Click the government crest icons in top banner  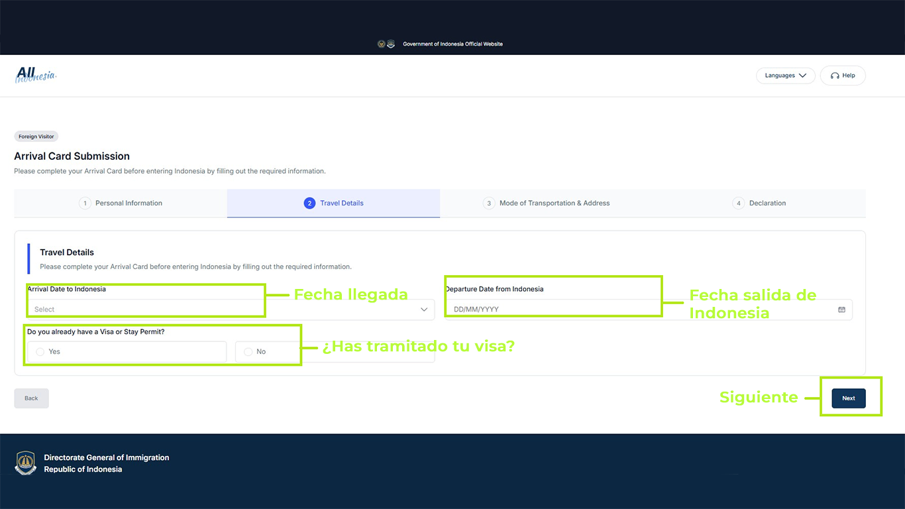386,44
